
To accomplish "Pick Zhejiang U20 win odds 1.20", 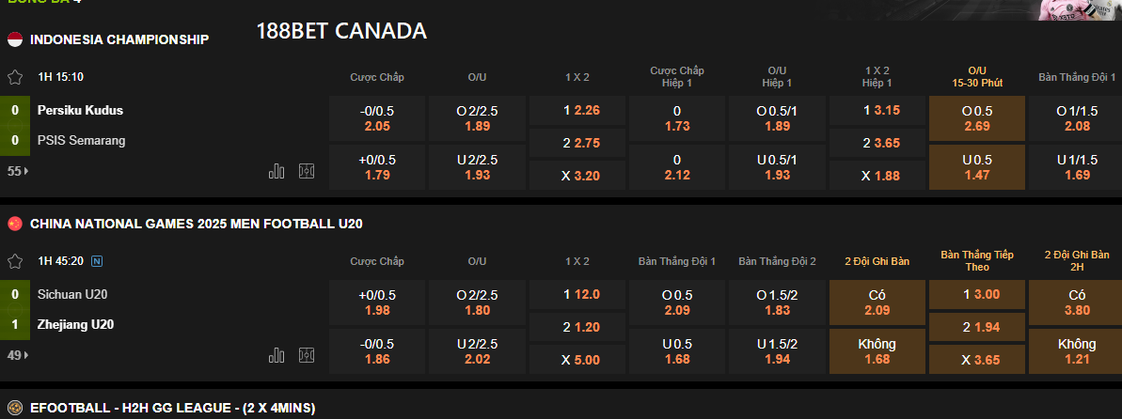I will tap(578, 327).
